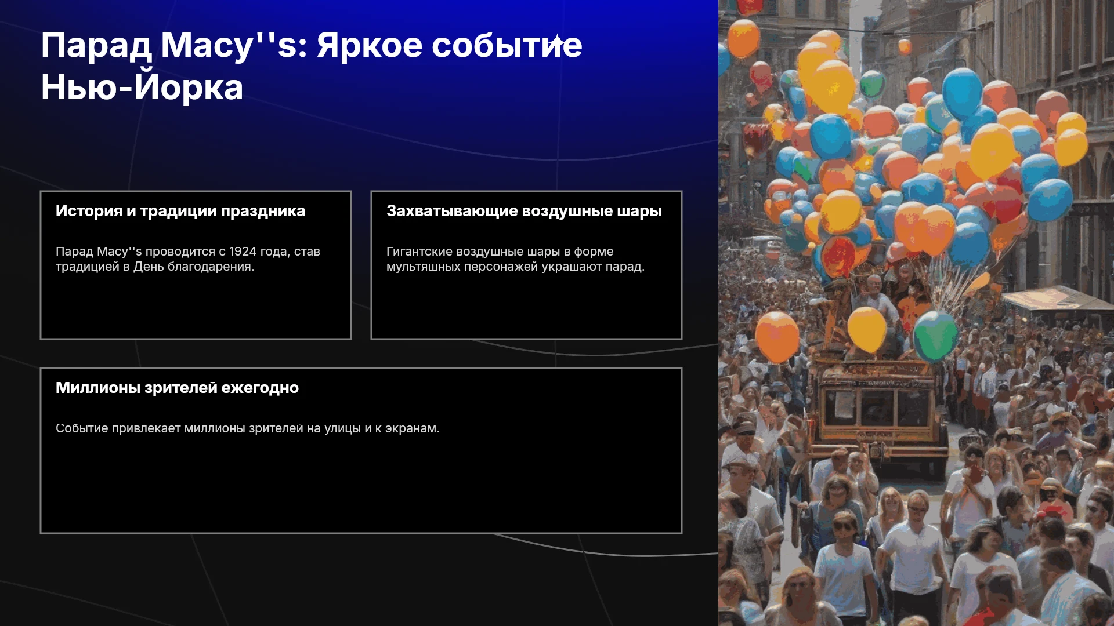
Task: Select the heading "Захватывающие воздушные шары"
Action: tap(524, 211)
